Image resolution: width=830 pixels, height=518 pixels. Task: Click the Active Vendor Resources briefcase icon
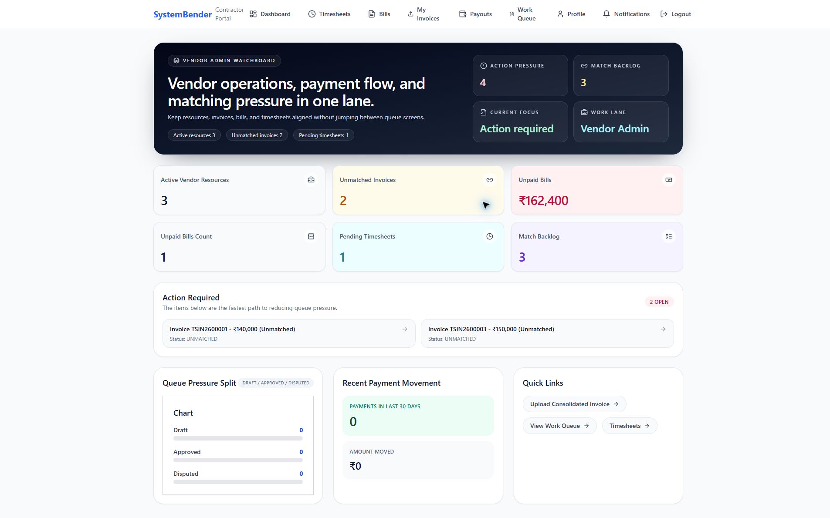pos(311,180)
